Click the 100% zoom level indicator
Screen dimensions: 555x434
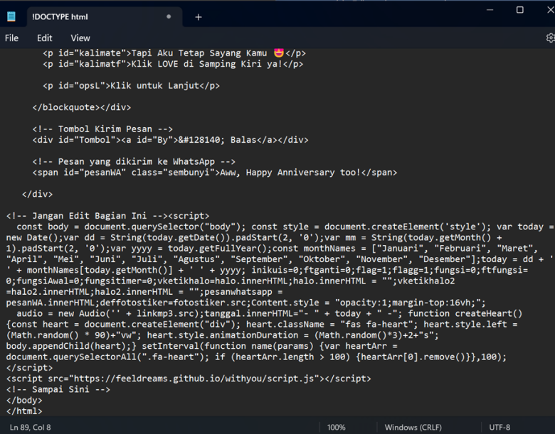click(x=337, y=427)
